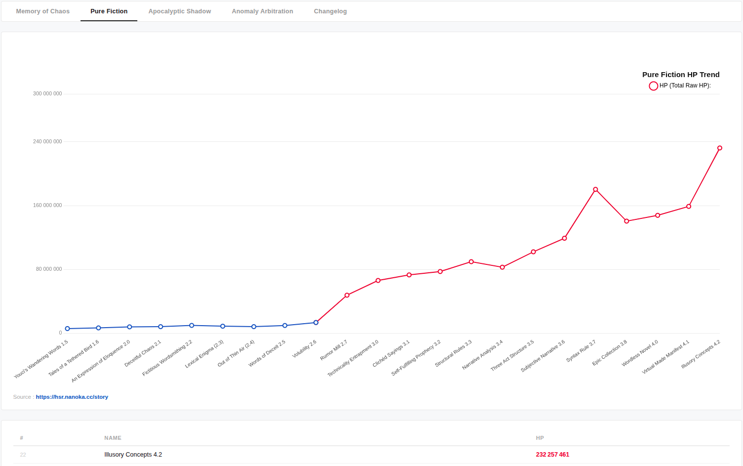Click the Narrative Analysis 3.4 data point
The height and width of the screenshot is (466, 743).
click(502, 267)
